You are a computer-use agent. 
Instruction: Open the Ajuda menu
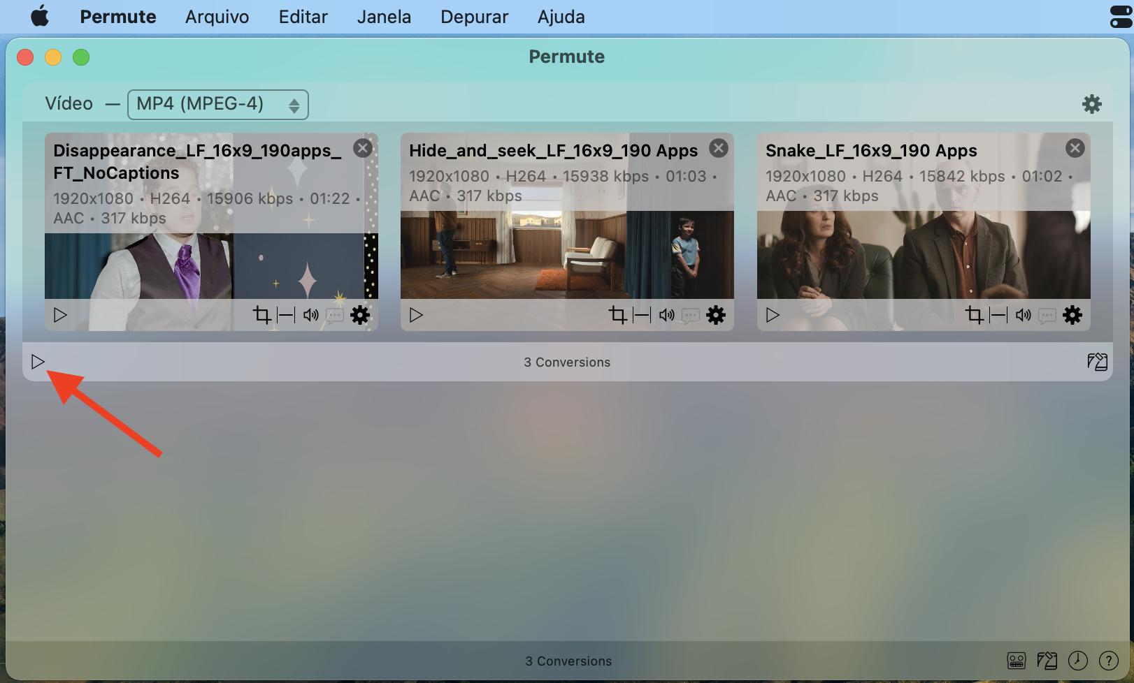coord(561,17)
